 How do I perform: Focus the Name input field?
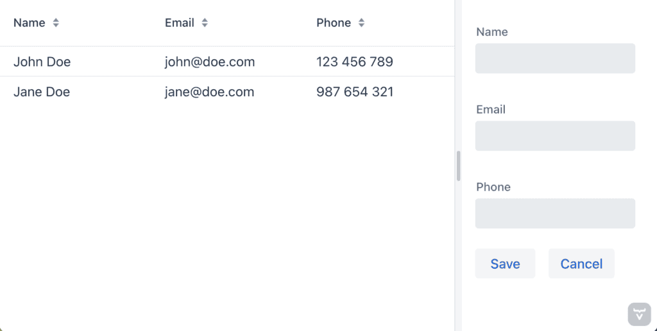[x=555, y=58]
